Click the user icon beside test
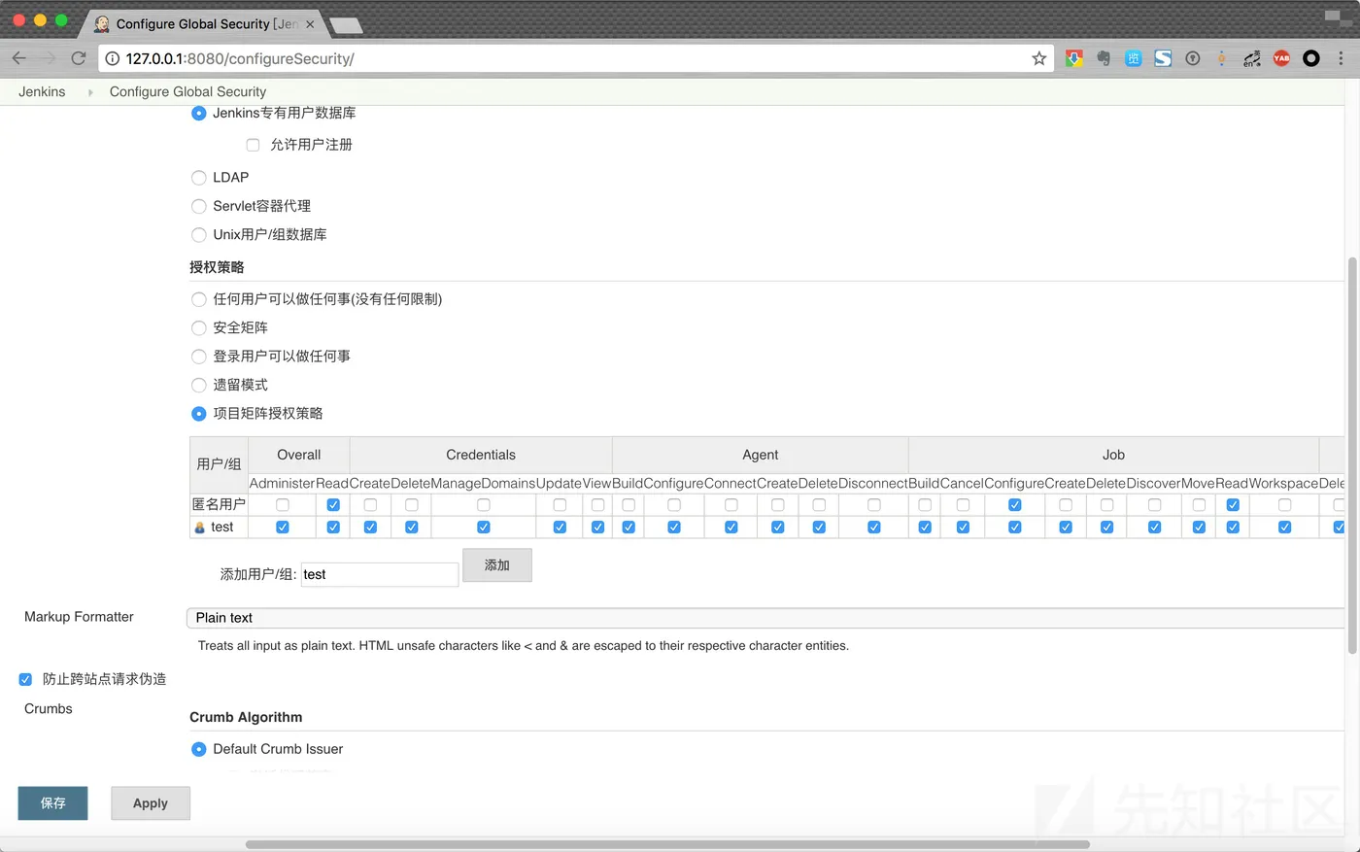 200,528
